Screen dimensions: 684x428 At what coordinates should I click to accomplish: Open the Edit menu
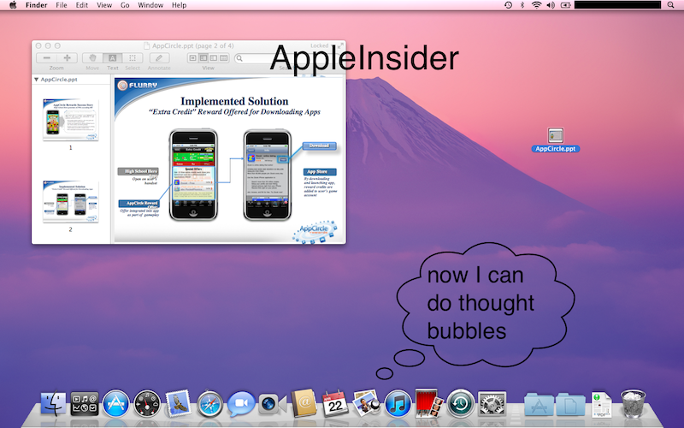point(81,5)
